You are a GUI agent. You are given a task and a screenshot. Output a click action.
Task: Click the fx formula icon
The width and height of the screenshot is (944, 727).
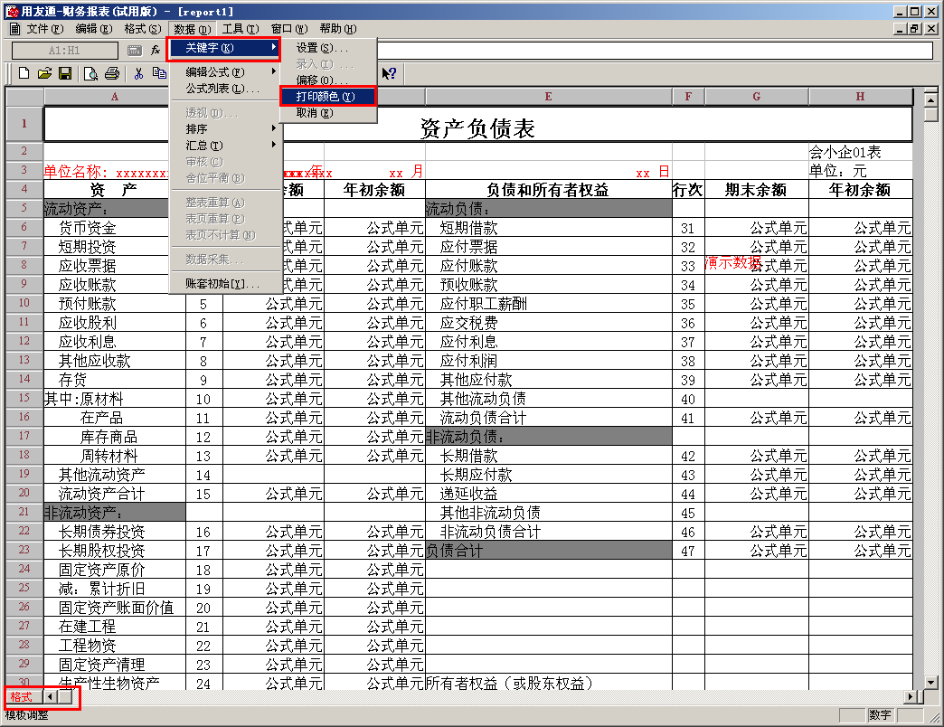tap(156, 50)
